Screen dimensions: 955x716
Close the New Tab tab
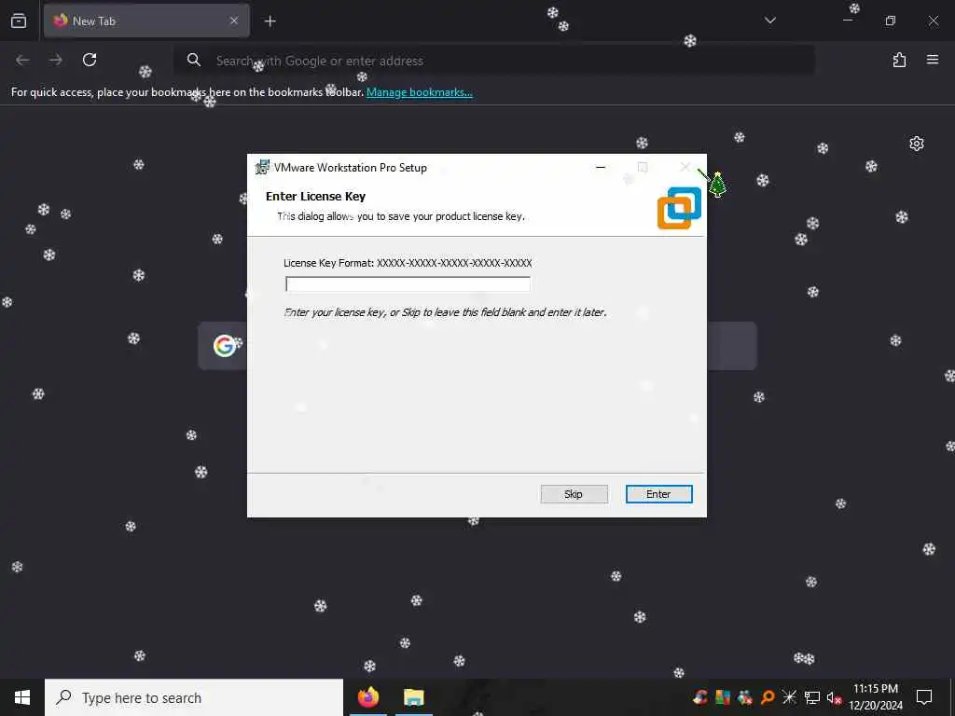coord(234,21)
